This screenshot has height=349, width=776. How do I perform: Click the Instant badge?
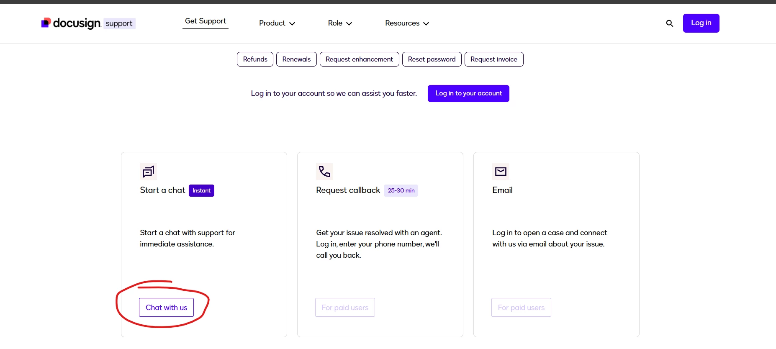201,191
